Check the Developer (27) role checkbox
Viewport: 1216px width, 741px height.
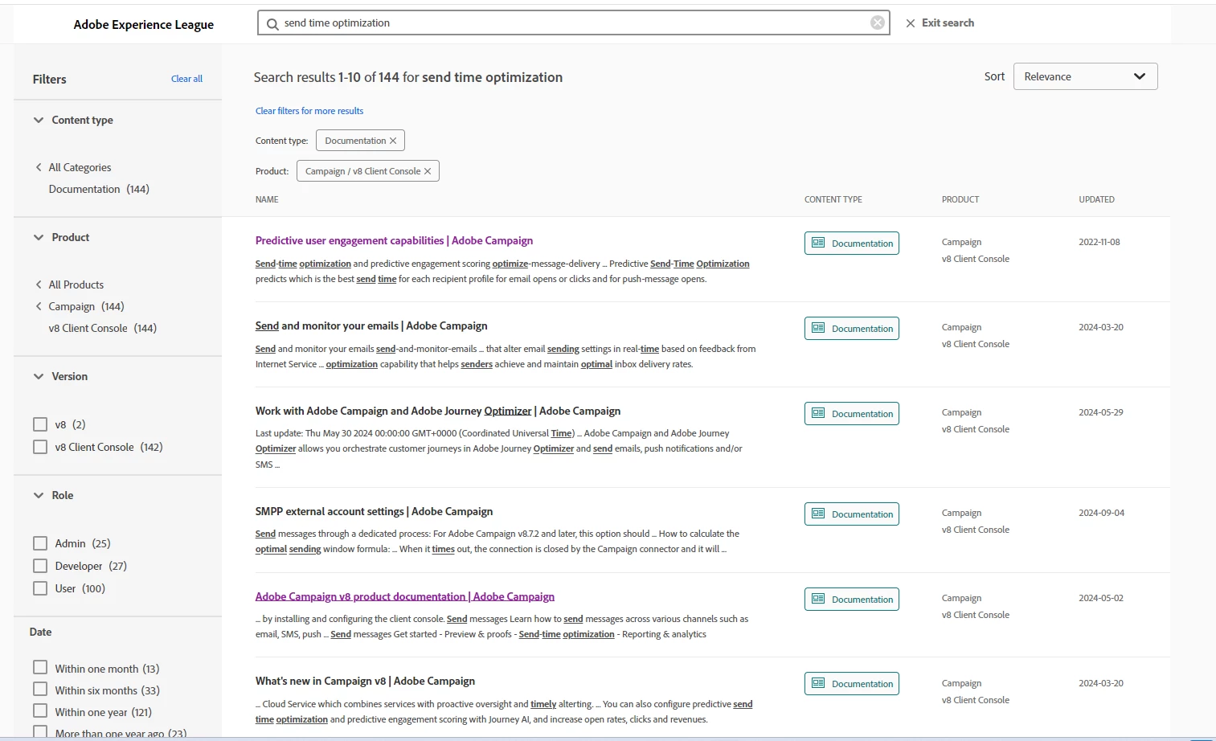pyautogui.click(x=40, y=566)
